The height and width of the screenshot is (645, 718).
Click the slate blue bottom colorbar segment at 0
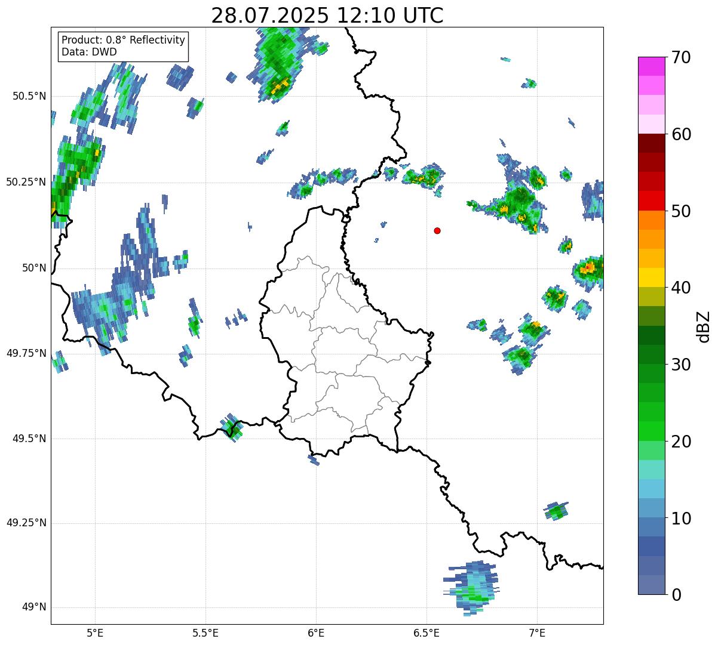[x=652, y=585]
